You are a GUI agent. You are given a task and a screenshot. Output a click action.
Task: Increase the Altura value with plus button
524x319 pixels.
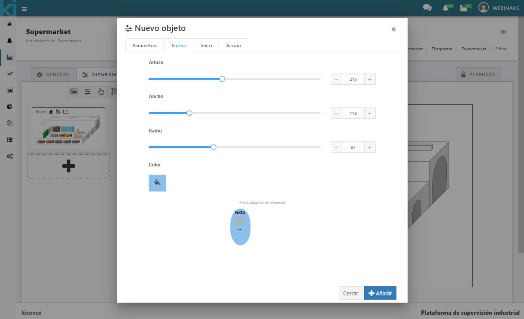point(370,79)
